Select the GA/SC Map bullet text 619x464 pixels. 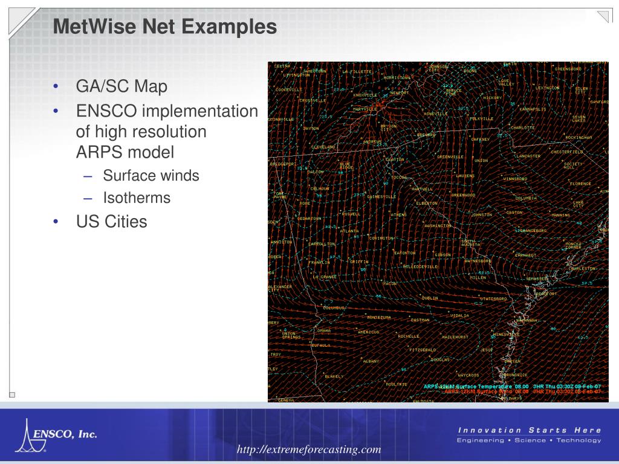[x=122, y=86]
